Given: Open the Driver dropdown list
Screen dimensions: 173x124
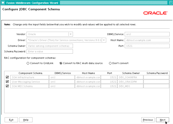Looking at the screenshot, I should click(x=104, y=40).
